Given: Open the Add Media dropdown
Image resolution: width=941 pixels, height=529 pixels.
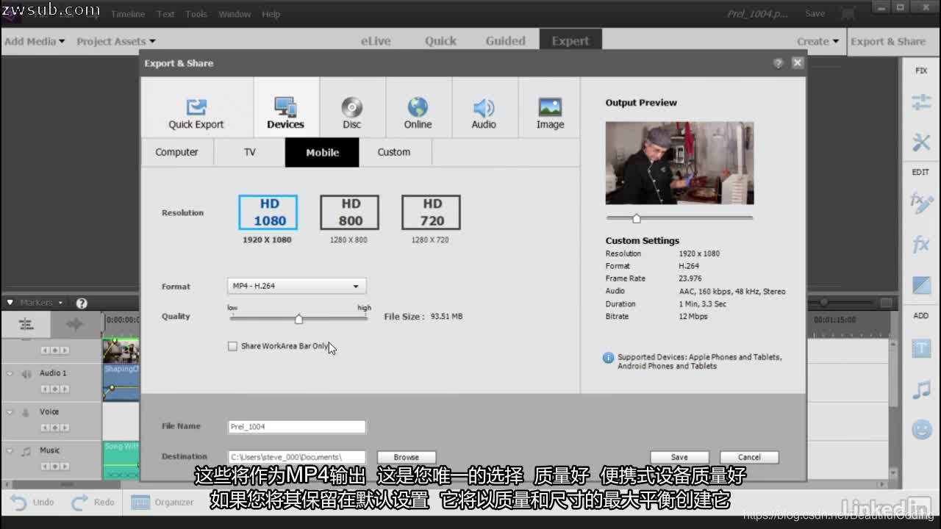Looking at the screenshot, I should (35, 41).
